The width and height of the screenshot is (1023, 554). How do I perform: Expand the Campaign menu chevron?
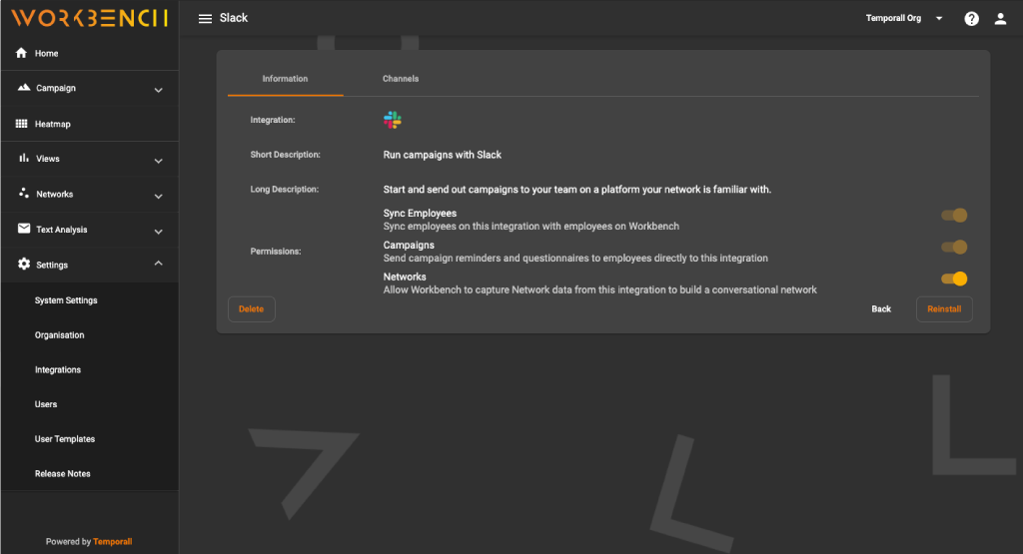tap(158, 90)
